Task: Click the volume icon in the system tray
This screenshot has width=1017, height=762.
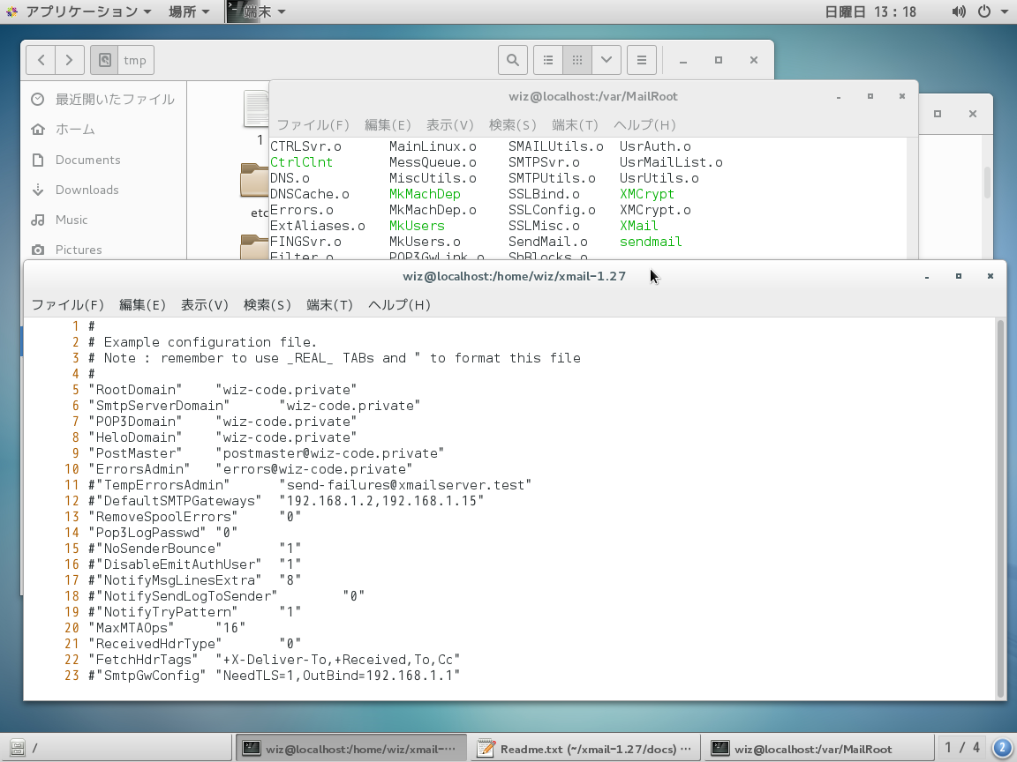Action: 959,11
